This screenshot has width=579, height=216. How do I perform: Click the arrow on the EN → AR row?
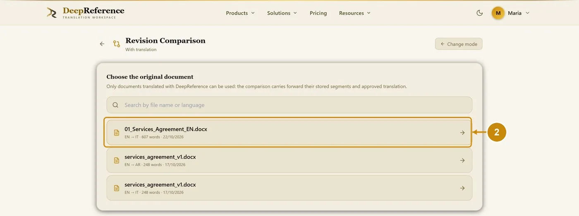point(462,160)
